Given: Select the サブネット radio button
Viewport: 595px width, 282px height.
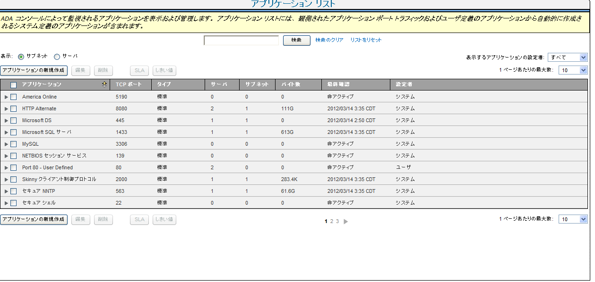Looking at the screenshot, I should click(x=21, y=57).
